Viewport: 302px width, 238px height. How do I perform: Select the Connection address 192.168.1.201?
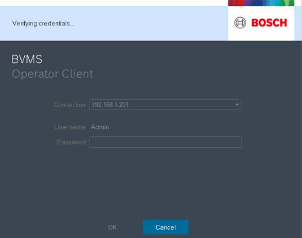(110, 104)
